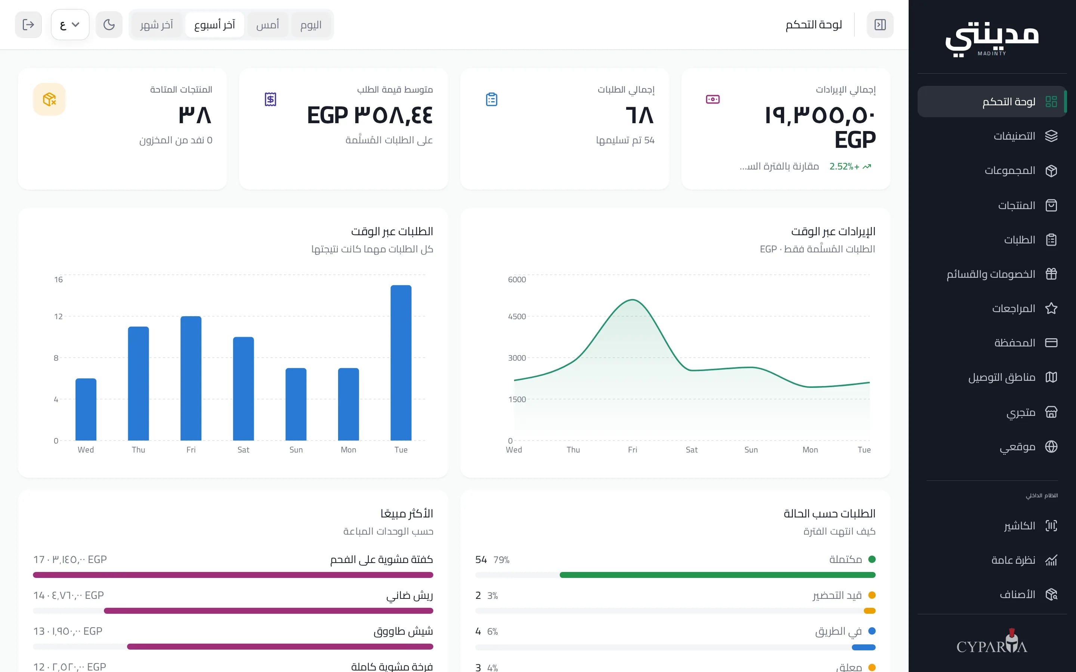
Task: Click the الإيرادات عبر الوقت chart title
Action: click(x=833, y=231)
